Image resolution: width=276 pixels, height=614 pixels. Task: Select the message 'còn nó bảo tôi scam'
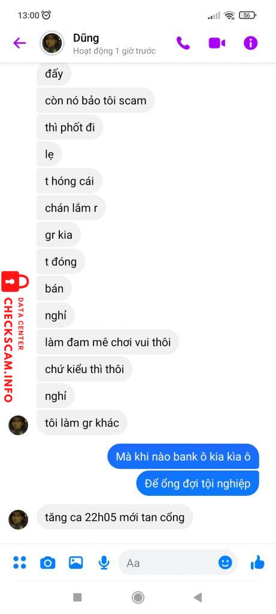pyautogui.click(x=96, y=100)
